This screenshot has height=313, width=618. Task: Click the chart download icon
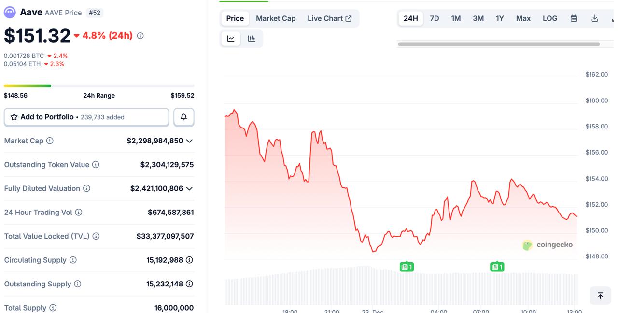(x=595, y=18)
